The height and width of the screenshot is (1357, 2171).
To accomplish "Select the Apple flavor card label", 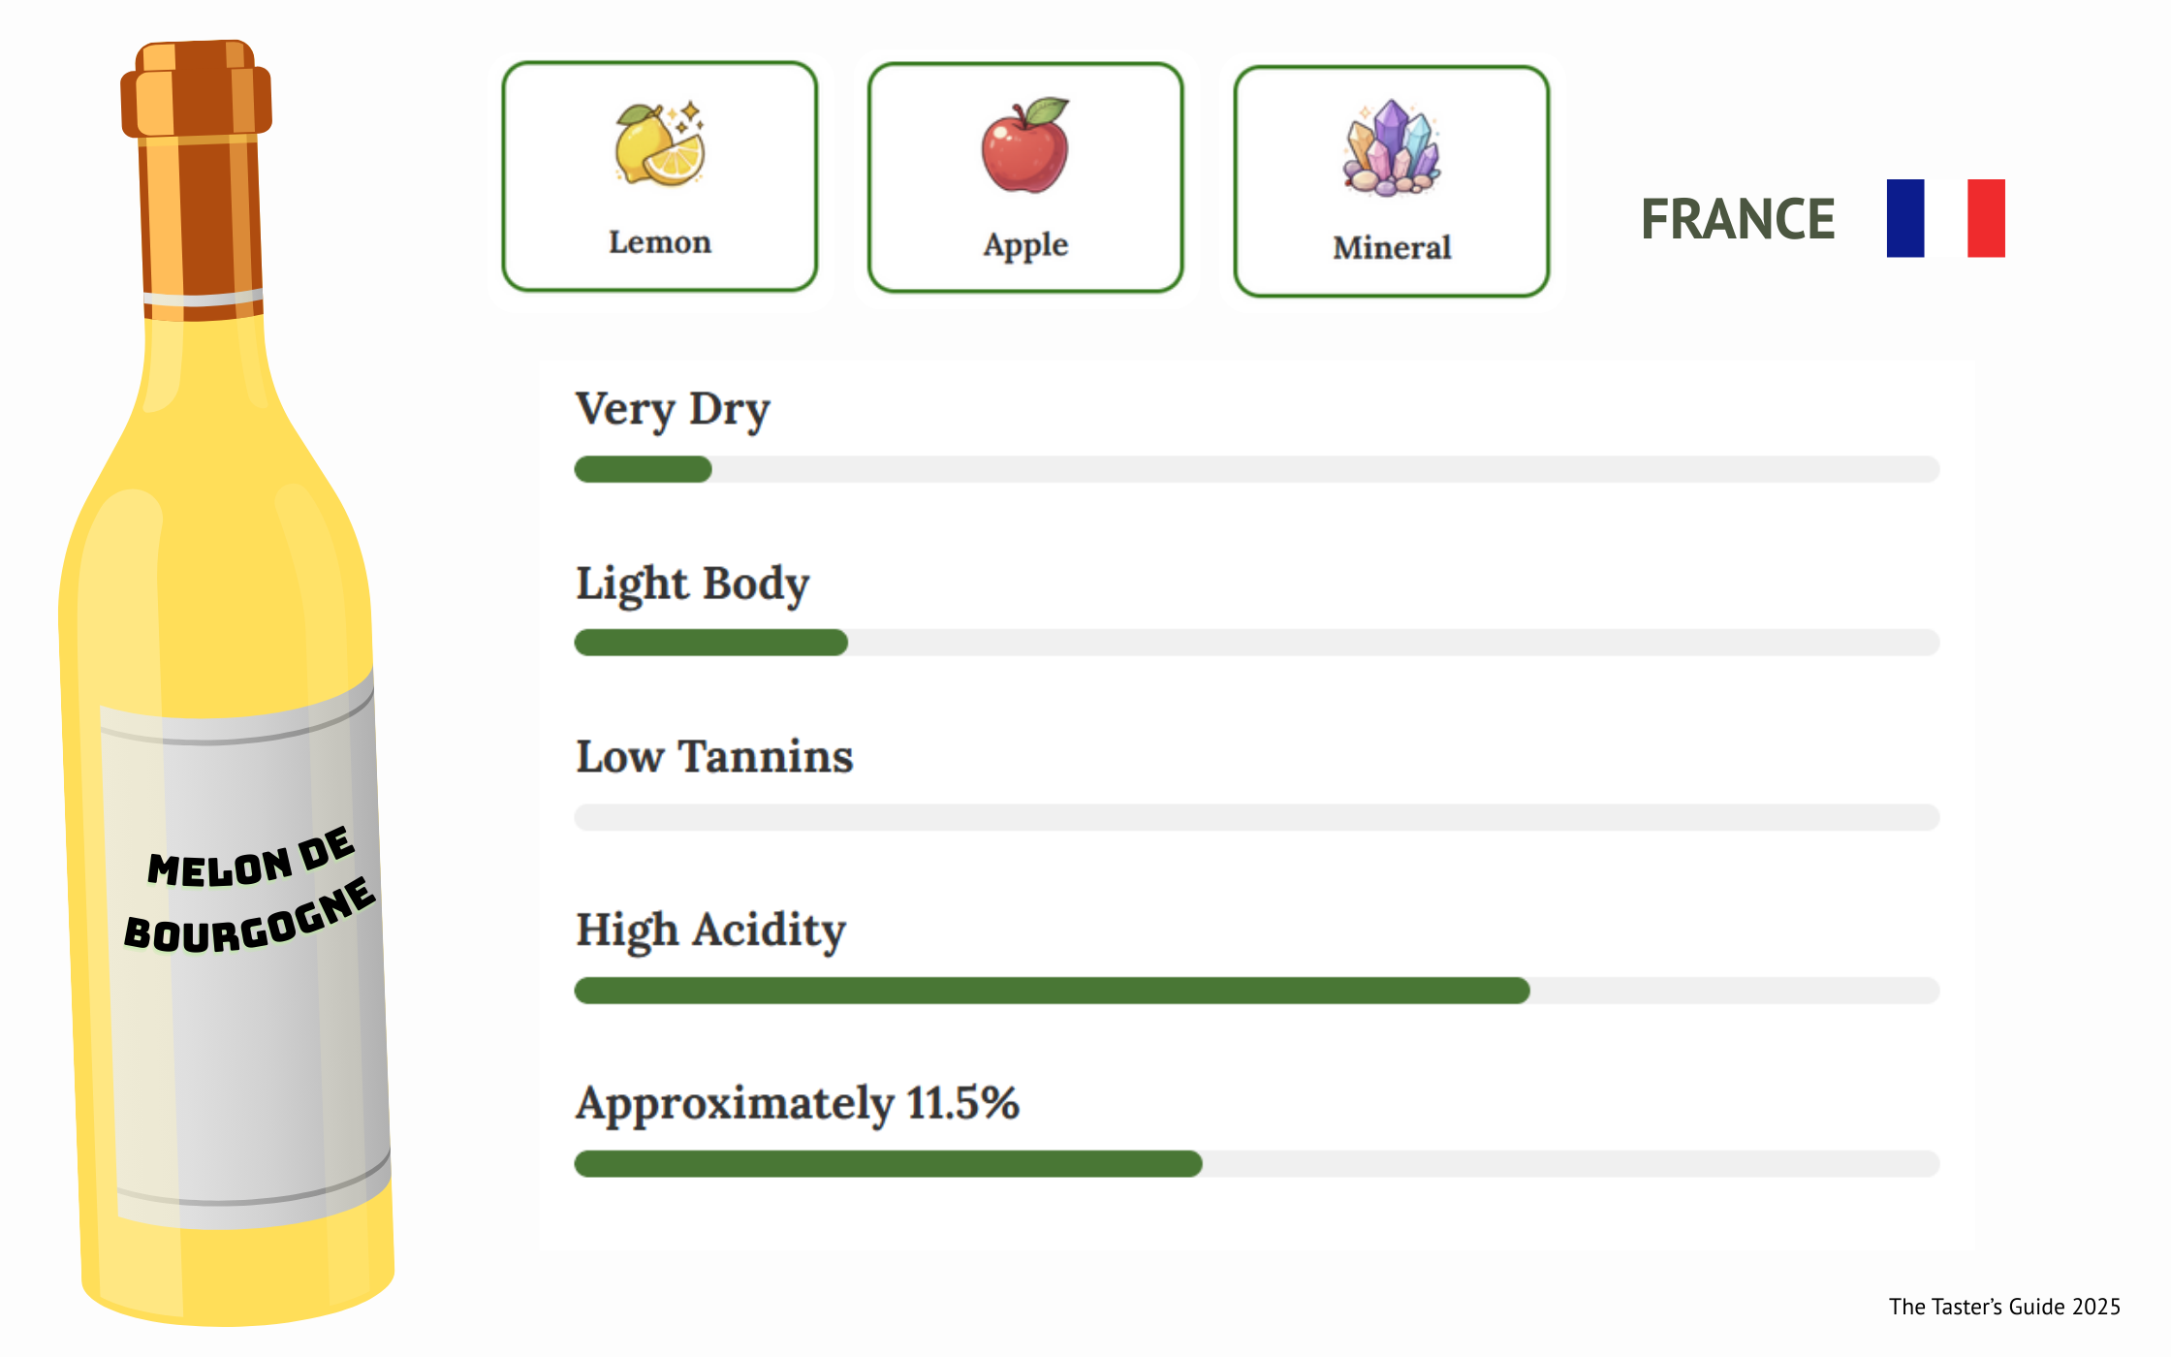I will click(1025, 245).
